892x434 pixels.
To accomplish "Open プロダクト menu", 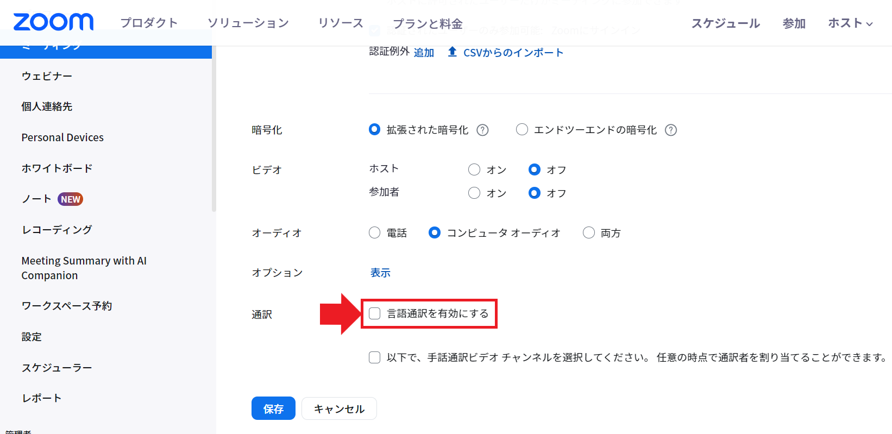I will click(149, 23).
